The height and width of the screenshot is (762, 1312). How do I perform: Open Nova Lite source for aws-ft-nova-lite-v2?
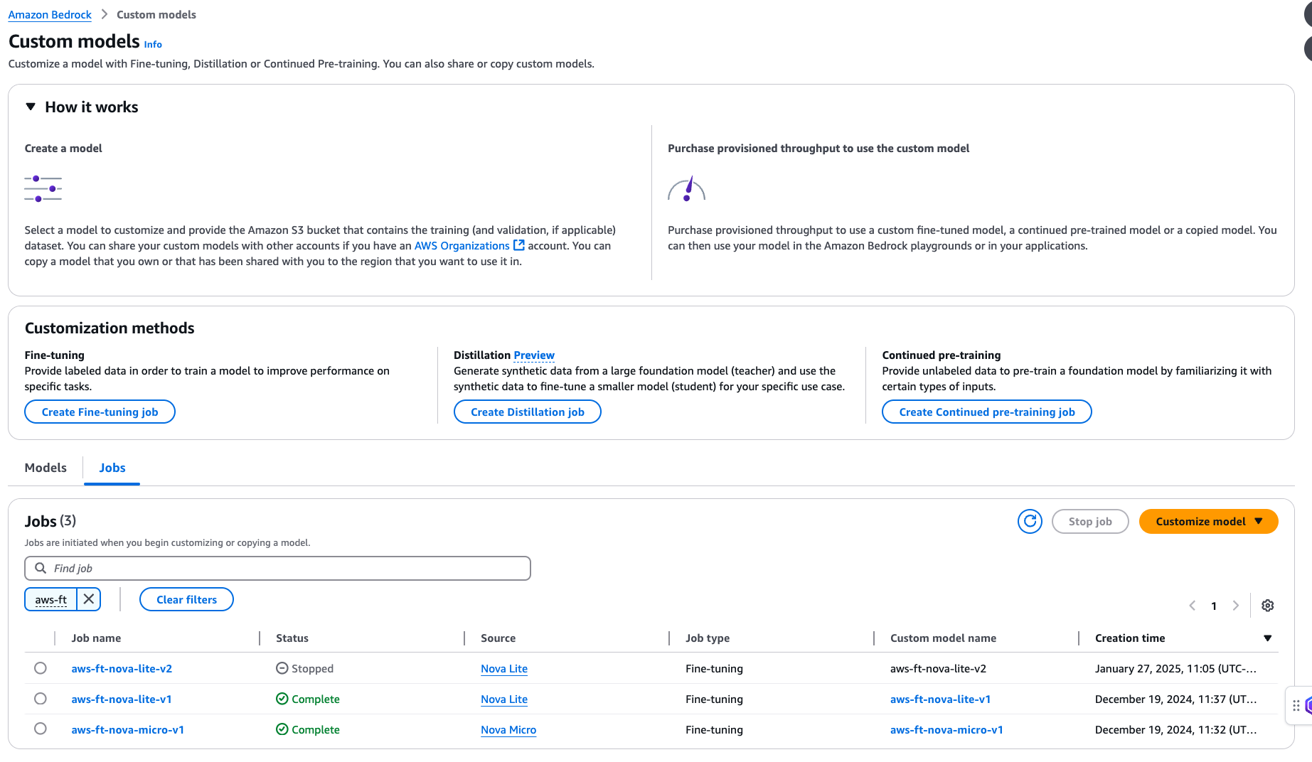504,669
